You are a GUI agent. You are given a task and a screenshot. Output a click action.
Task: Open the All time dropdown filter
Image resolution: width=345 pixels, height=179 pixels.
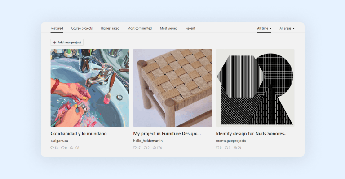pyautogui.click(x=264, y=28)
